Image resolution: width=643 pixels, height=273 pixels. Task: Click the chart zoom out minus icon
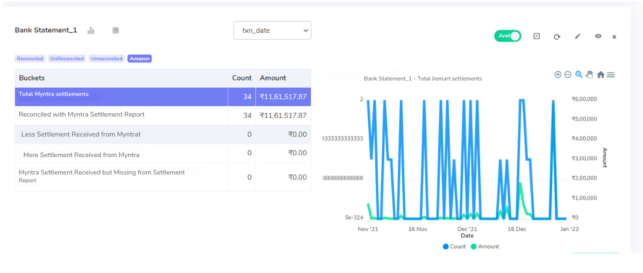point(568,75)
